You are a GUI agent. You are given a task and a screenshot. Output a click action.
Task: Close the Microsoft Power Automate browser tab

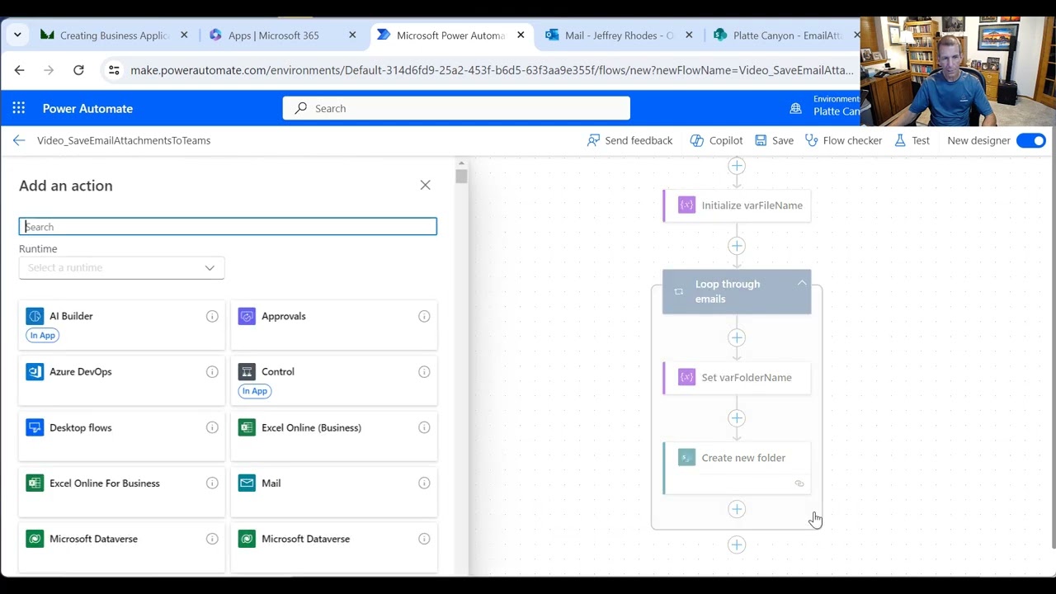521,35
